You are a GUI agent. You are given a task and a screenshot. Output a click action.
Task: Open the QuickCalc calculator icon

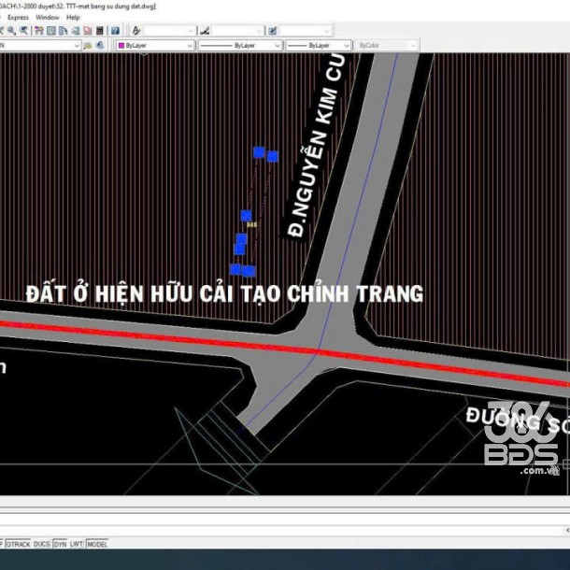(x=100, y=31)
